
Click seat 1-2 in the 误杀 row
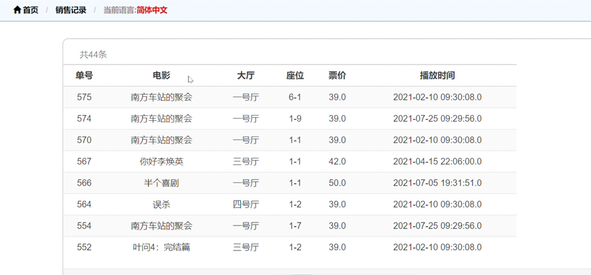(295, 205)
